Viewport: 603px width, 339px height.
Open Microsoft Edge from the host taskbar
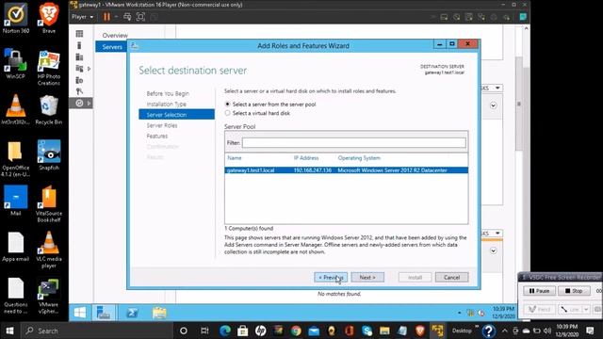(225, 331)
